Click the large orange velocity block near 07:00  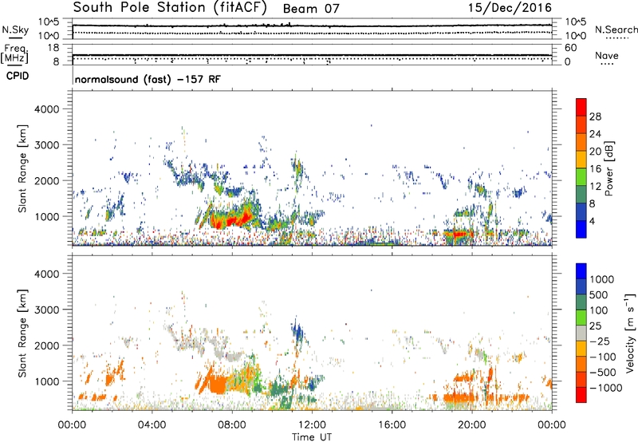[x=217, y=385]
